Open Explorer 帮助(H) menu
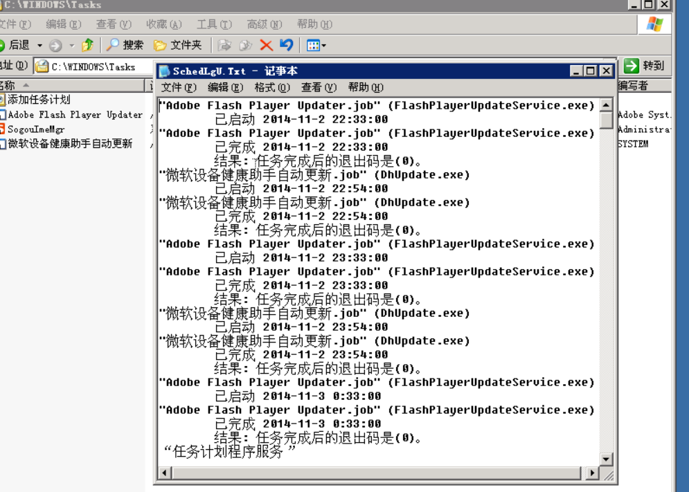Screen dimensions: 689x492 314,24
